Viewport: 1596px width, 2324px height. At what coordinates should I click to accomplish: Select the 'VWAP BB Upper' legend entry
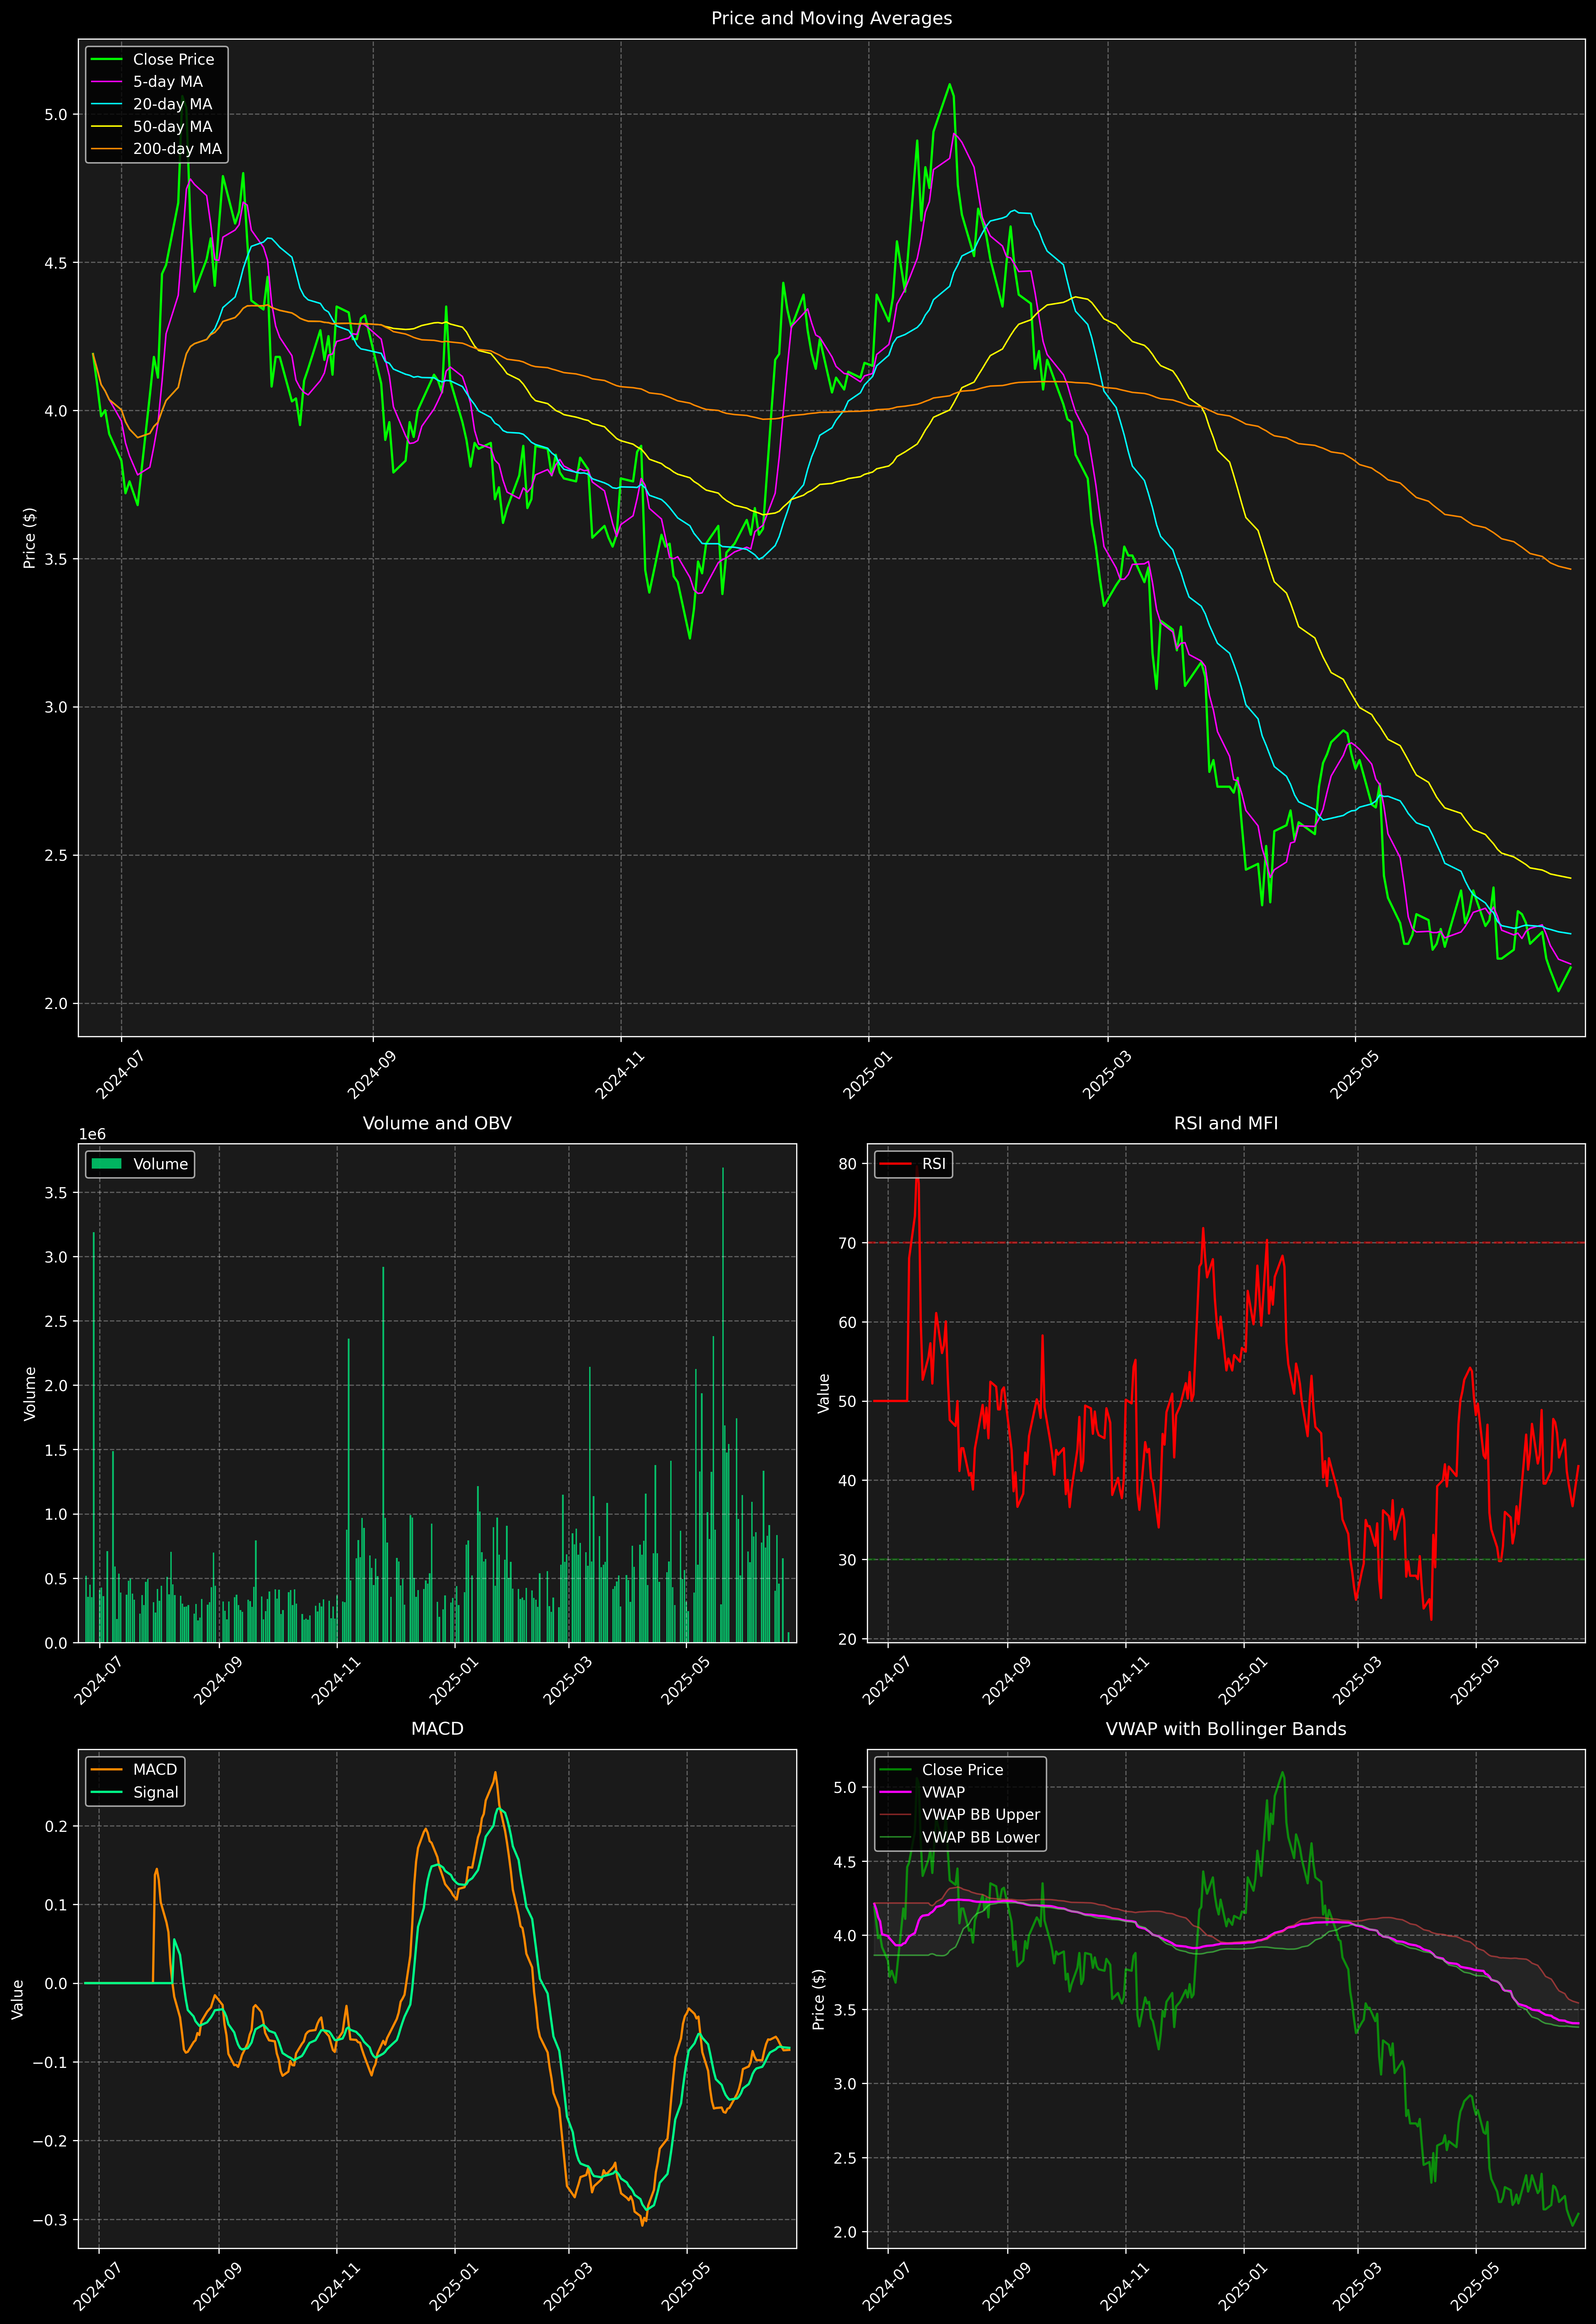[960, 1815]
